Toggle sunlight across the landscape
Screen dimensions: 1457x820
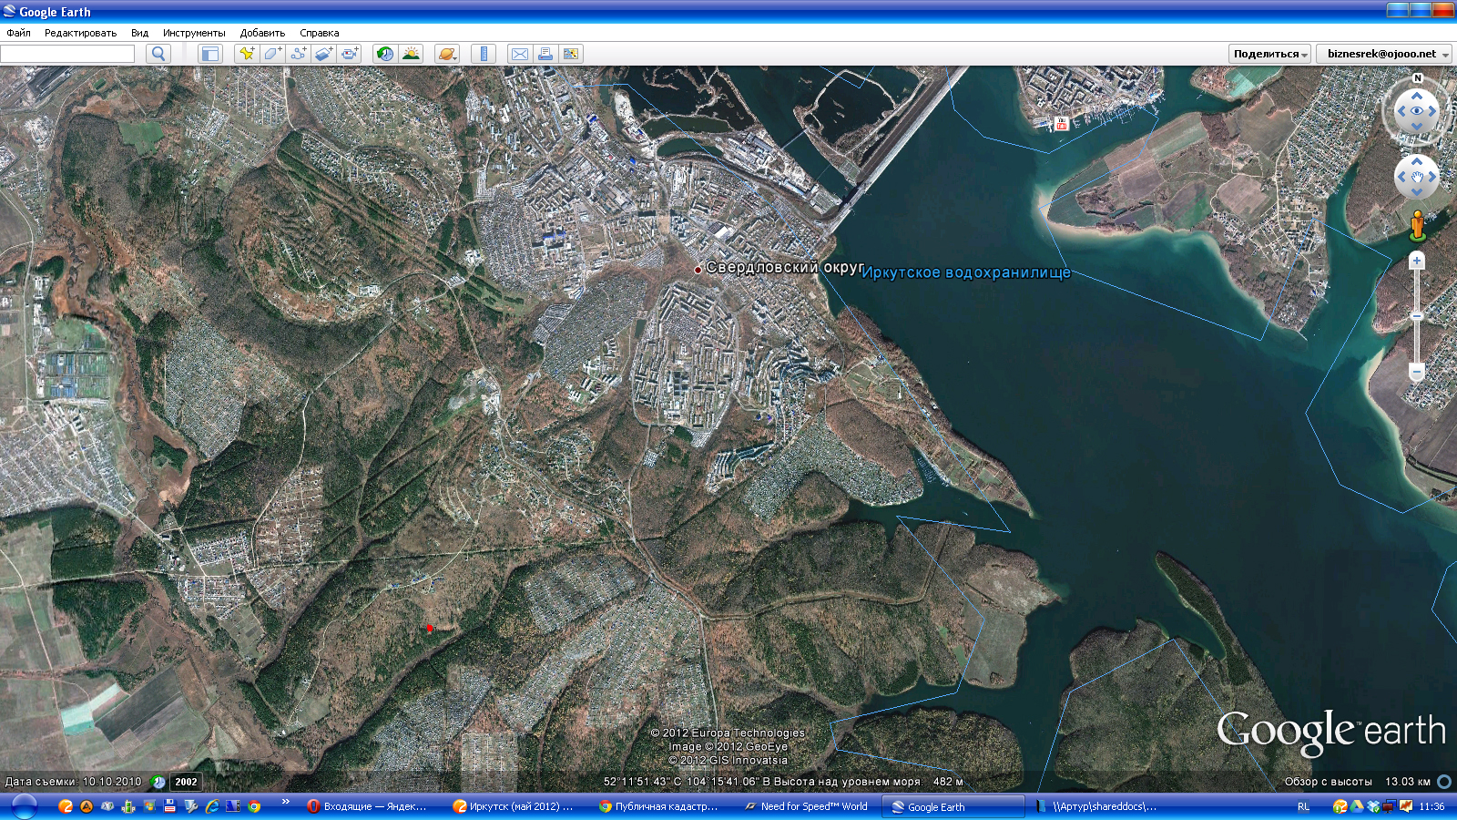pyautogui.click(x=411, y=54)
